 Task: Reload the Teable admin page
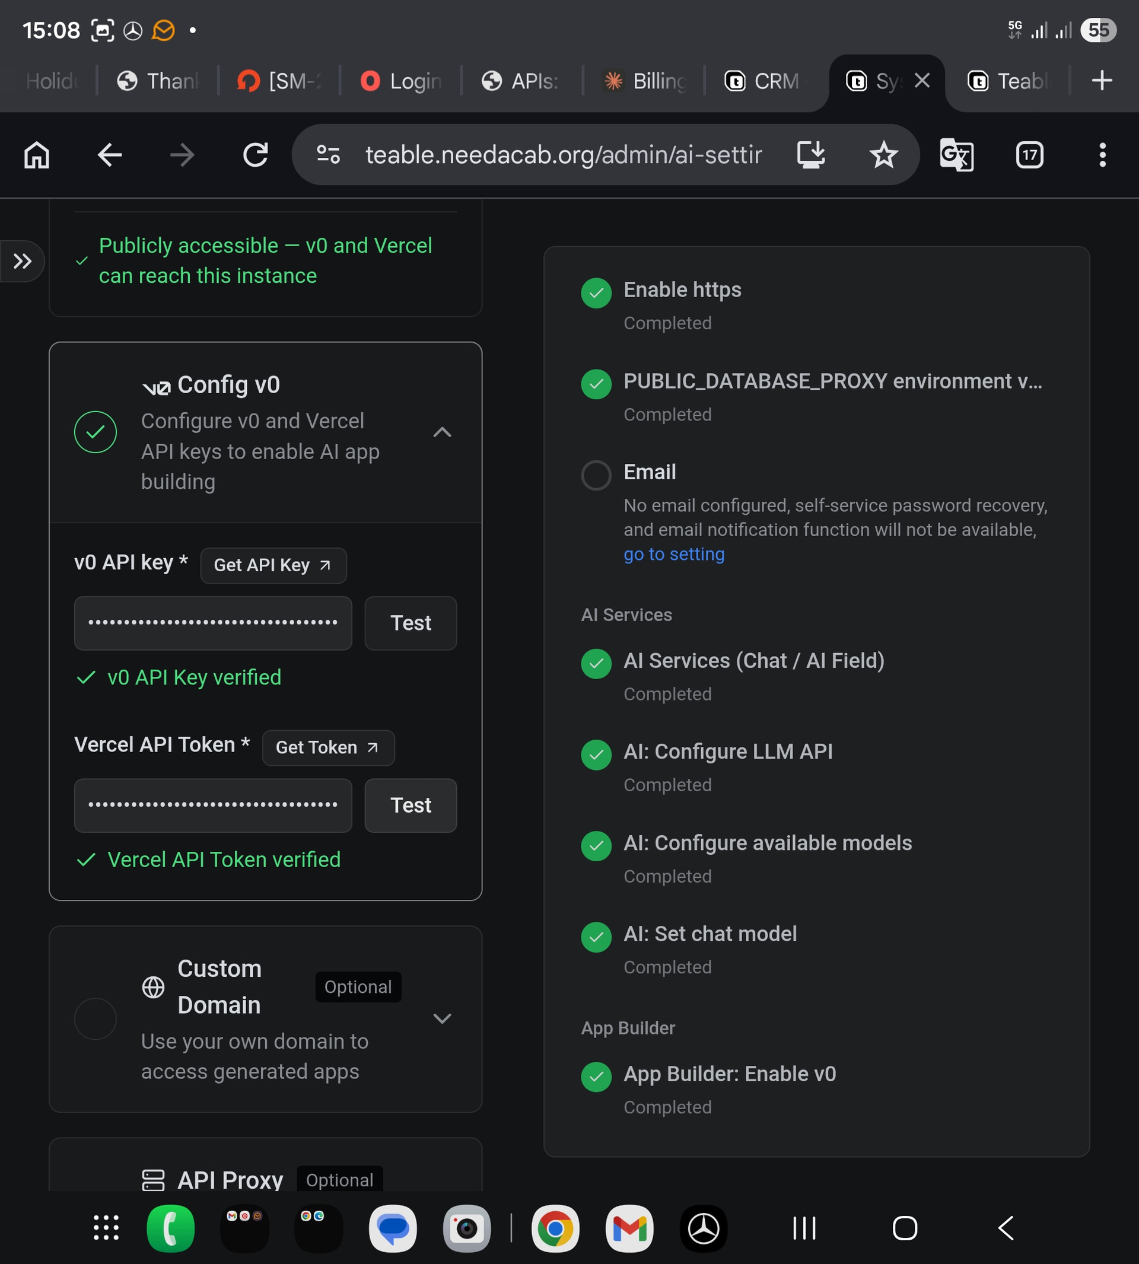(x=255, y=155)
